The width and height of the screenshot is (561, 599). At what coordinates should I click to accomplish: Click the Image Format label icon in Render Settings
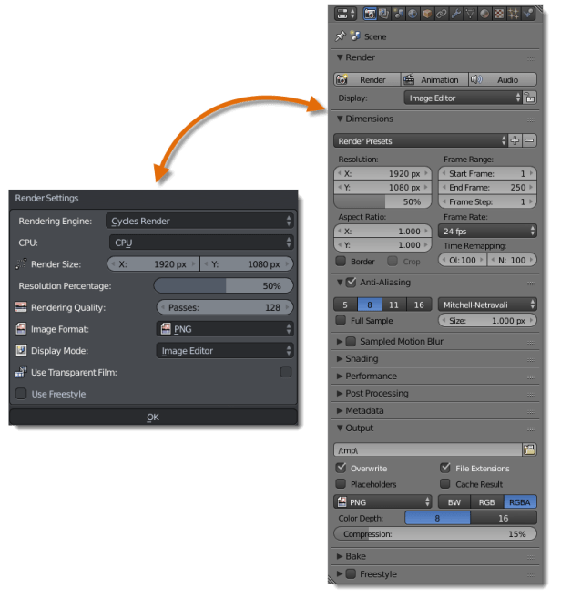21,328
